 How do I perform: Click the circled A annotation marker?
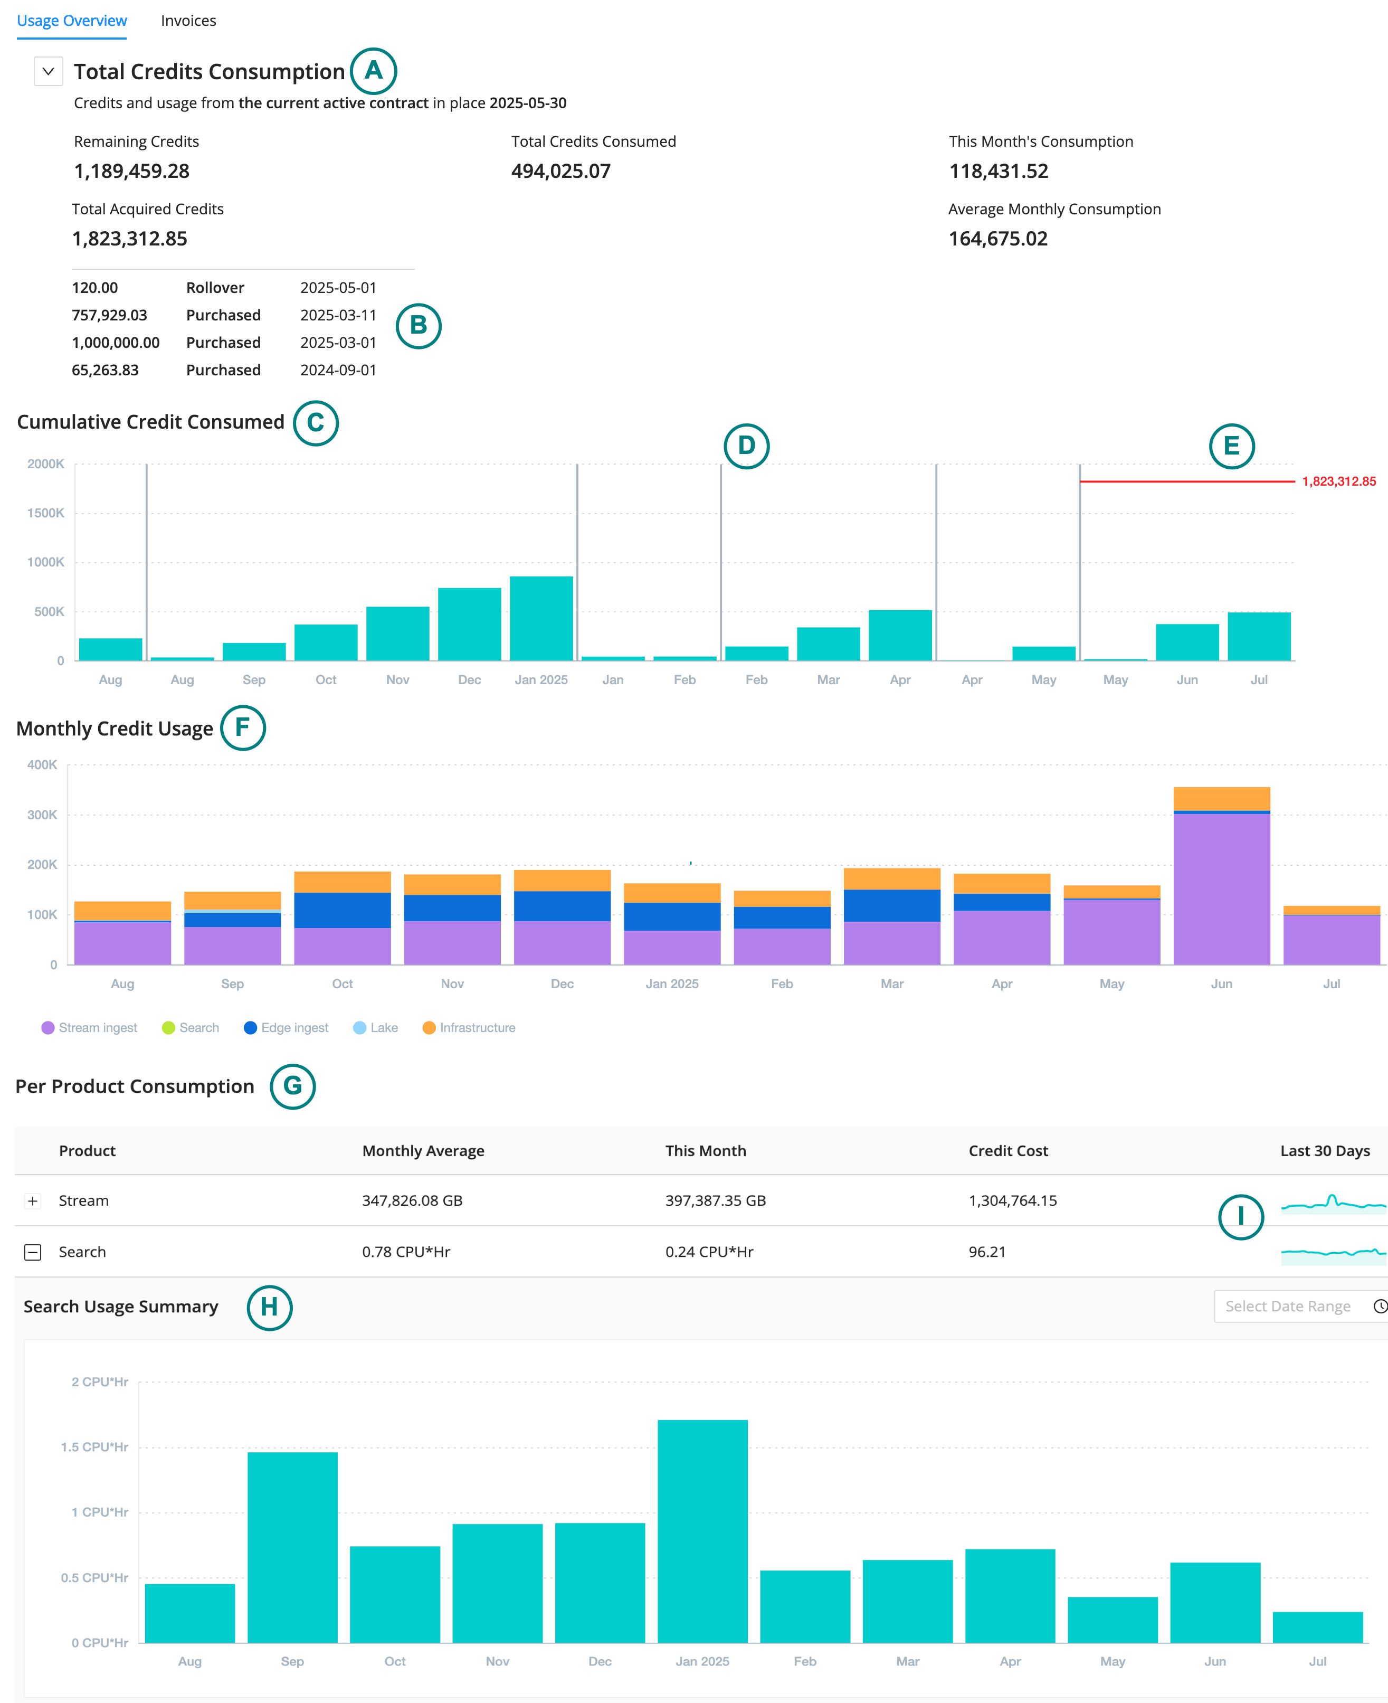pos(373,70)
